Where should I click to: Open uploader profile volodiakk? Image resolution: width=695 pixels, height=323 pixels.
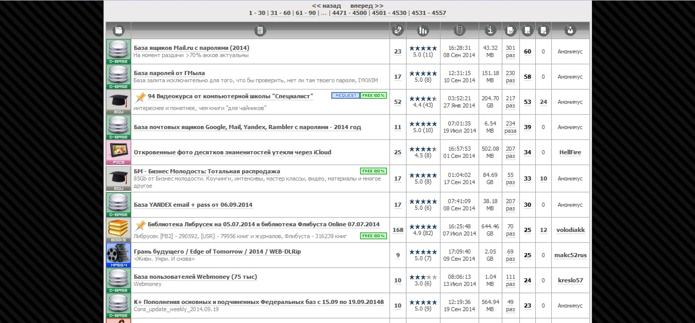pos(570,230)
